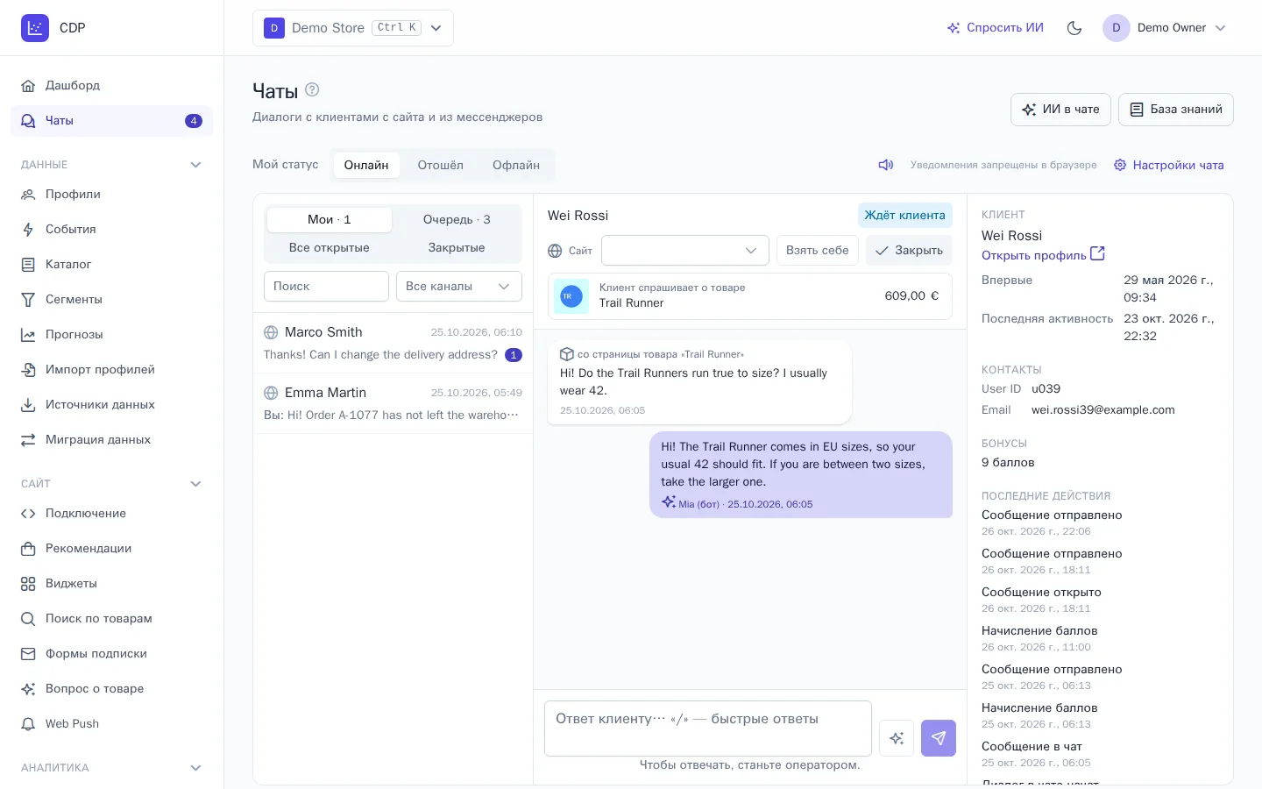Screen dimensions: 1262x789
Task: Click the CDP logo icon
Action: pyautogui.click(x=35, y=28)
